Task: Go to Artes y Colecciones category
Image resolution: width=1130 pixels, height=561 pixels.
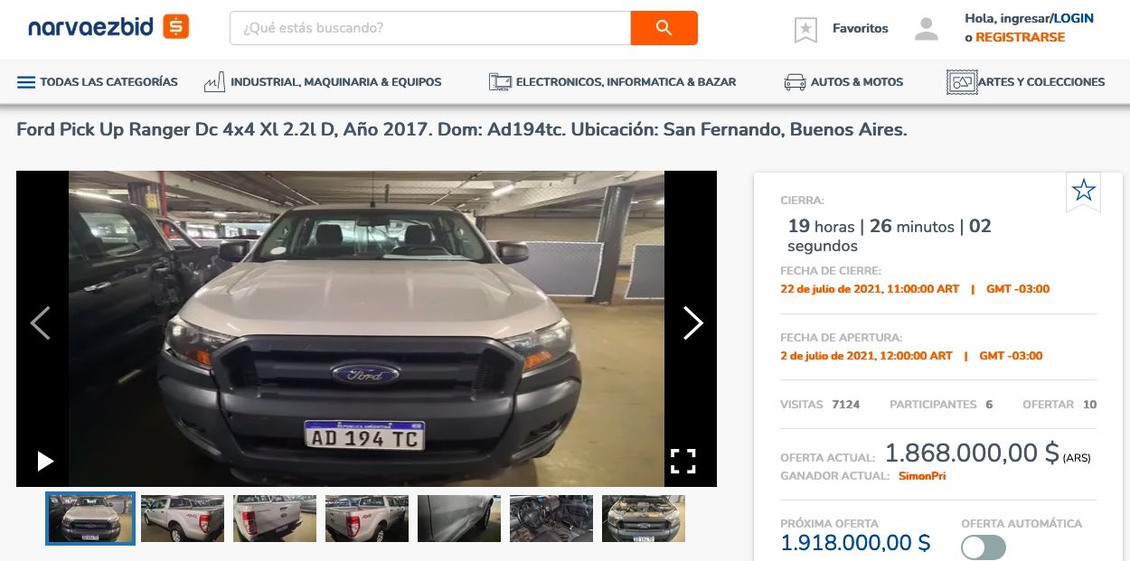Action: point(1025,82)
